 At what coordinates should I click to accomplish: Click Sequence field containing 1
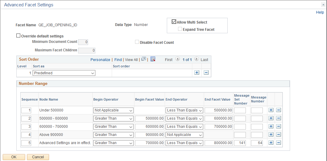point(26,110)
